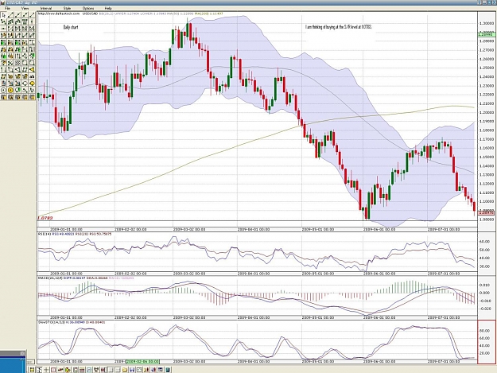Click the yellow horizontal lines icon, bottom toolbar
497x373 pixels.
pyautogui.click(x=32, y=370)
